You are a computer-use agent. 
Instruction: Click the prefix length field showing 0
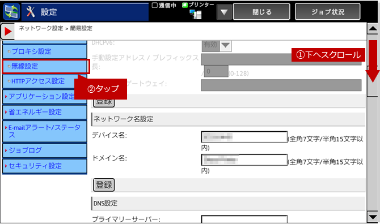click(216, 71)
